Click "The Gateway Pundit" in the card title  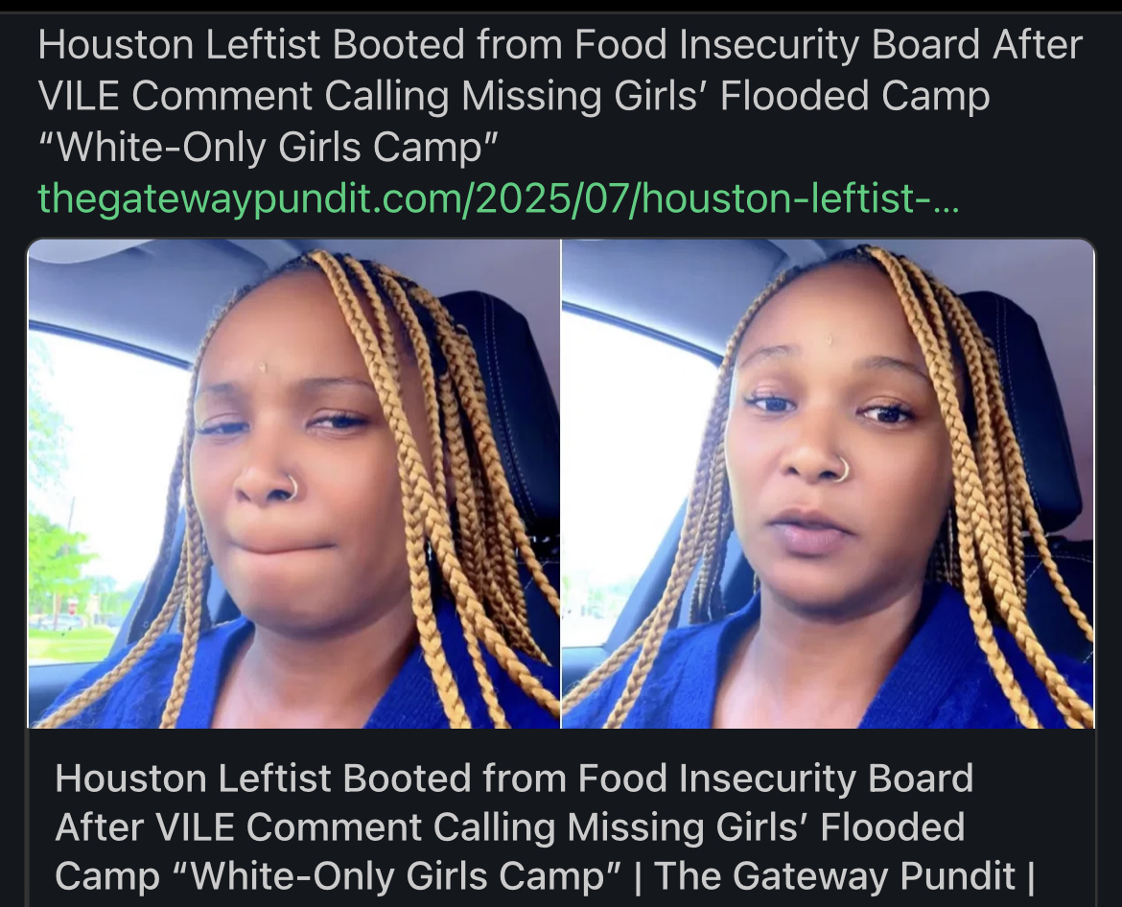[x=833, y=875]
